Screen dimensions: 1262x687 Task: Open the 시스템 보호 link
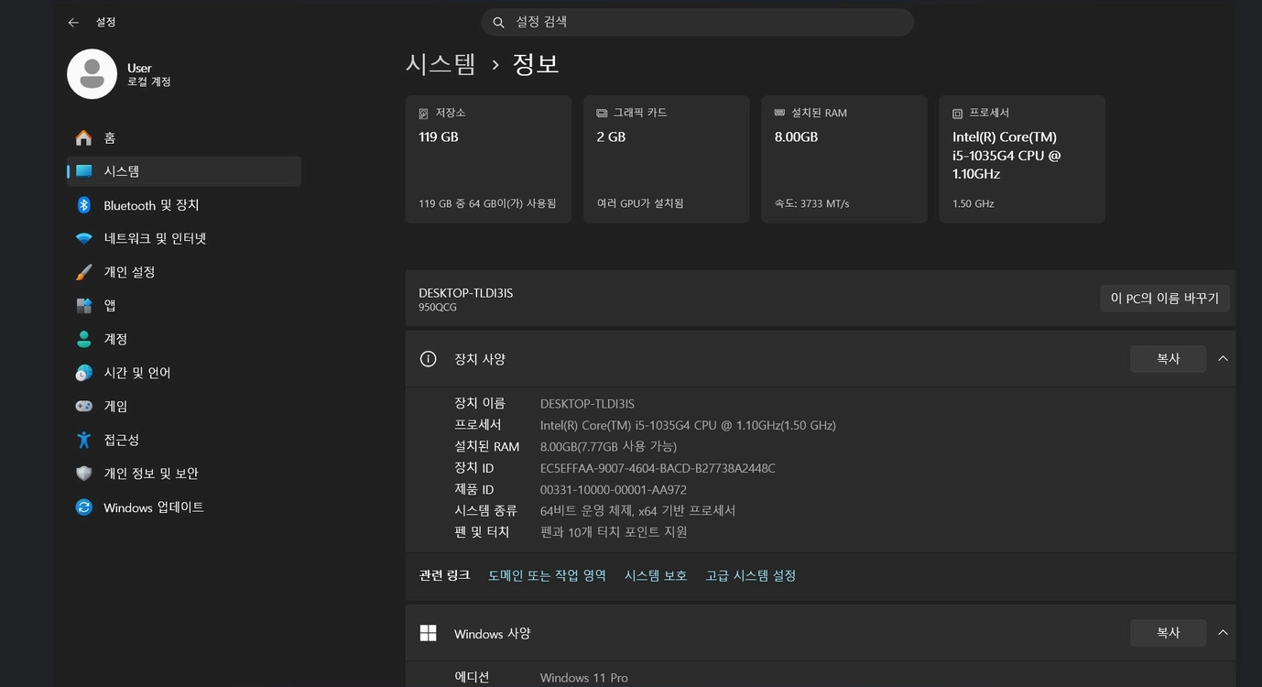[x=656, y=575]
